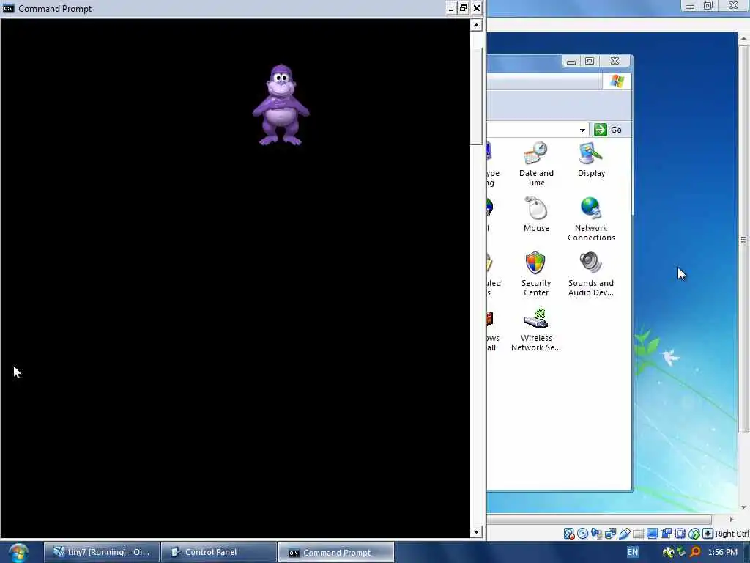The image size is (750, 563).
Task: Click VirtualBox display monitor status icon
Action: pyautogui.click(x=652, y=534)
